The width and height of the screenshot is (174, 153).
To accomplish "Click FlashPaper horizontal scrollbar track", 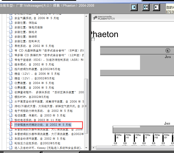I will pos(135,148).
